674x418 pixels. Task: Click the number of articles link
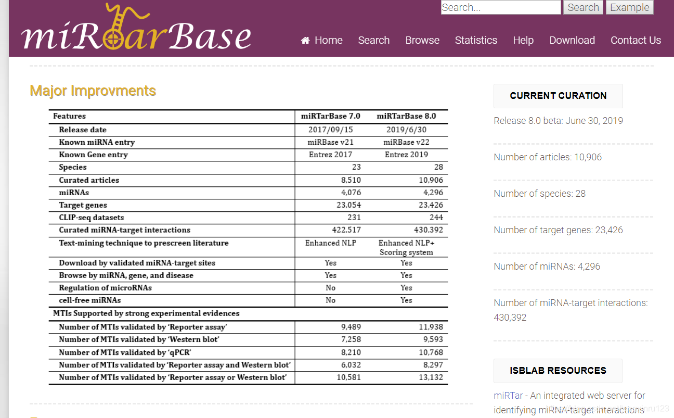[548, 157]
